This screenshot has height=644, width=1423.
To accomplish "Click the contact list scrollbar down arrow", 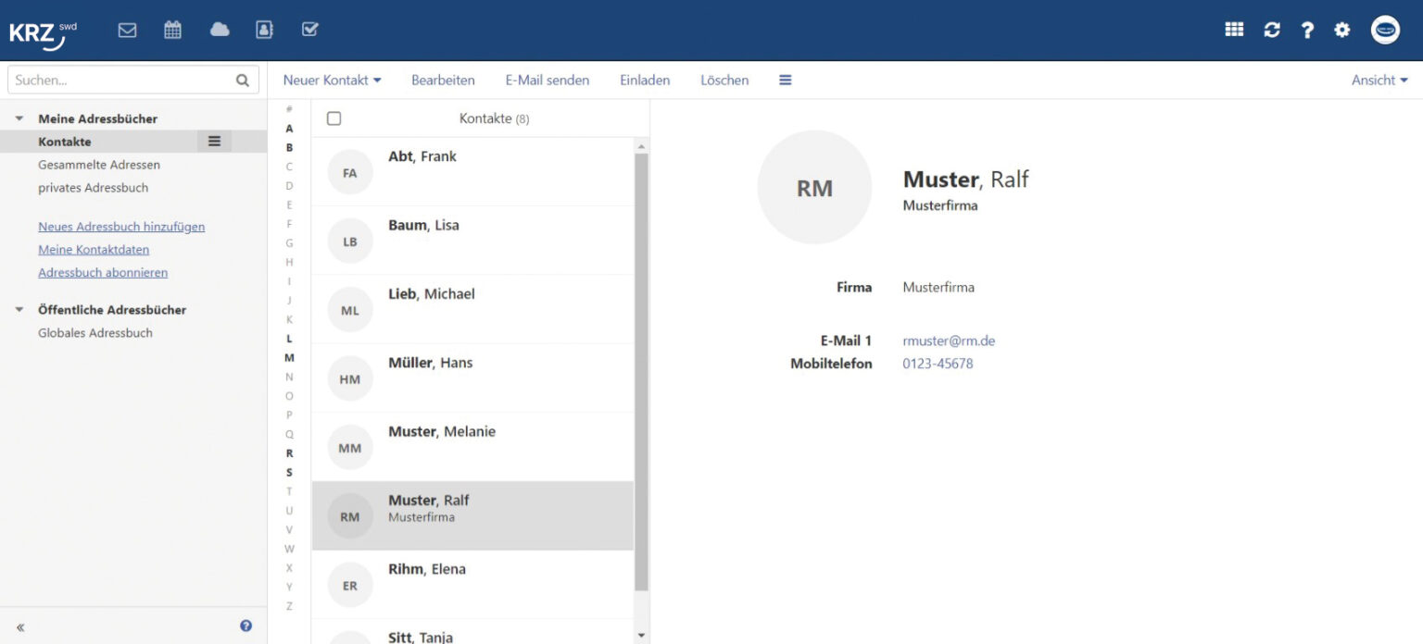I will pyautogui.click(x=641, y=636).
